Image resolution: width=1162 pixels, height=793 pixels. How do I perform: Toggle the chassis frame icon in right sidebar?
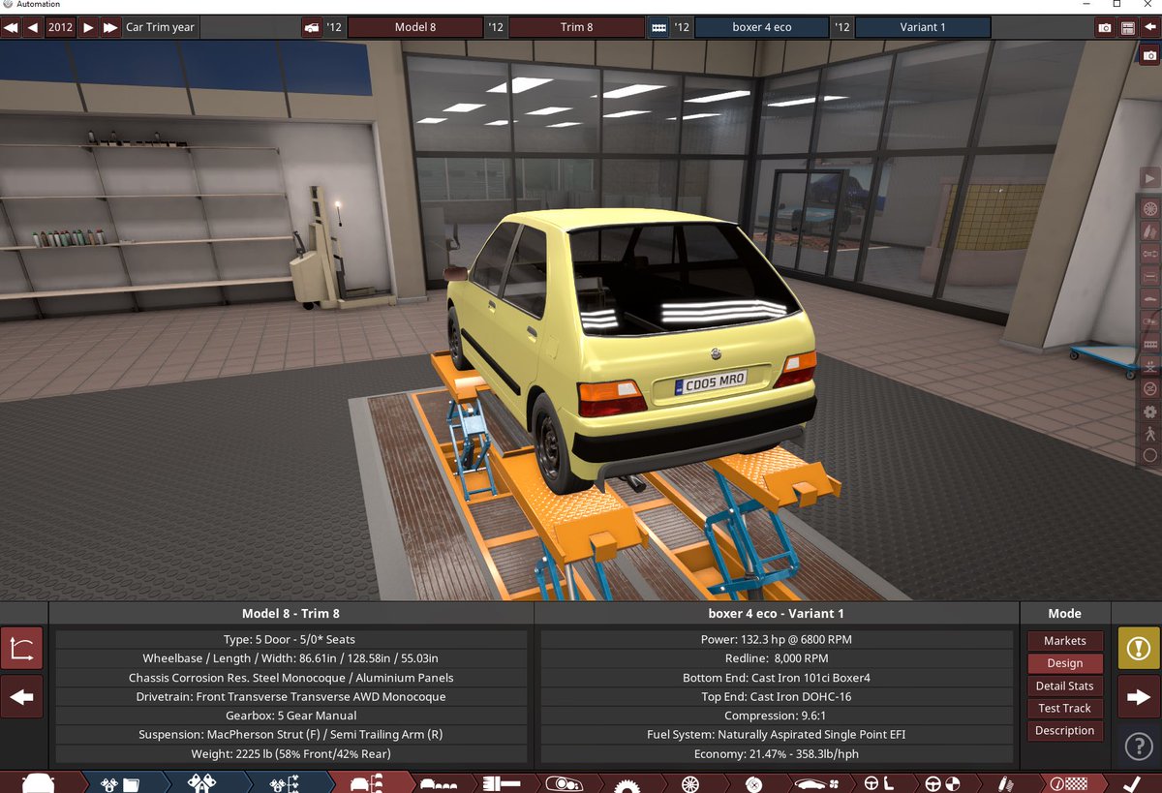coord(1149,278)
